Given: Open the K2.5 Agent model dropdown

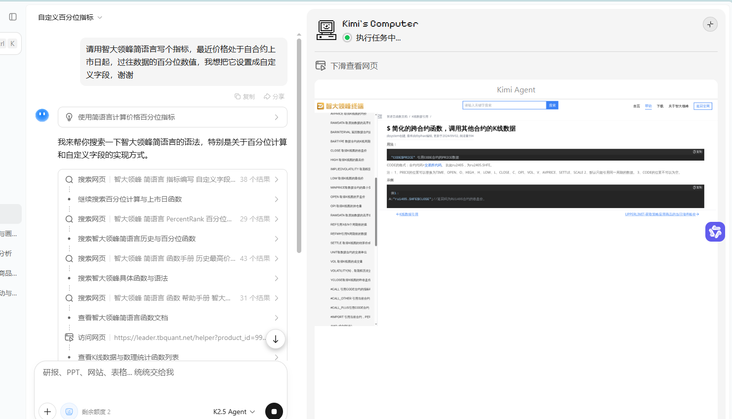Looking at the screenshot, I should [234, 412].
